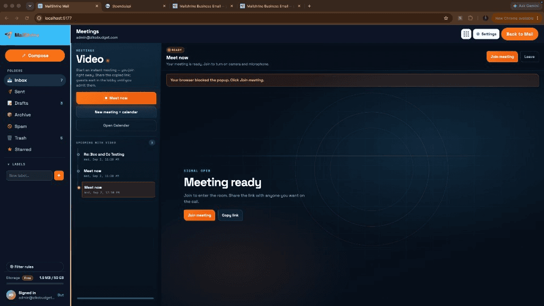Click the Sent paper-plane icon

pyautogui.click(x=10, y=91)
